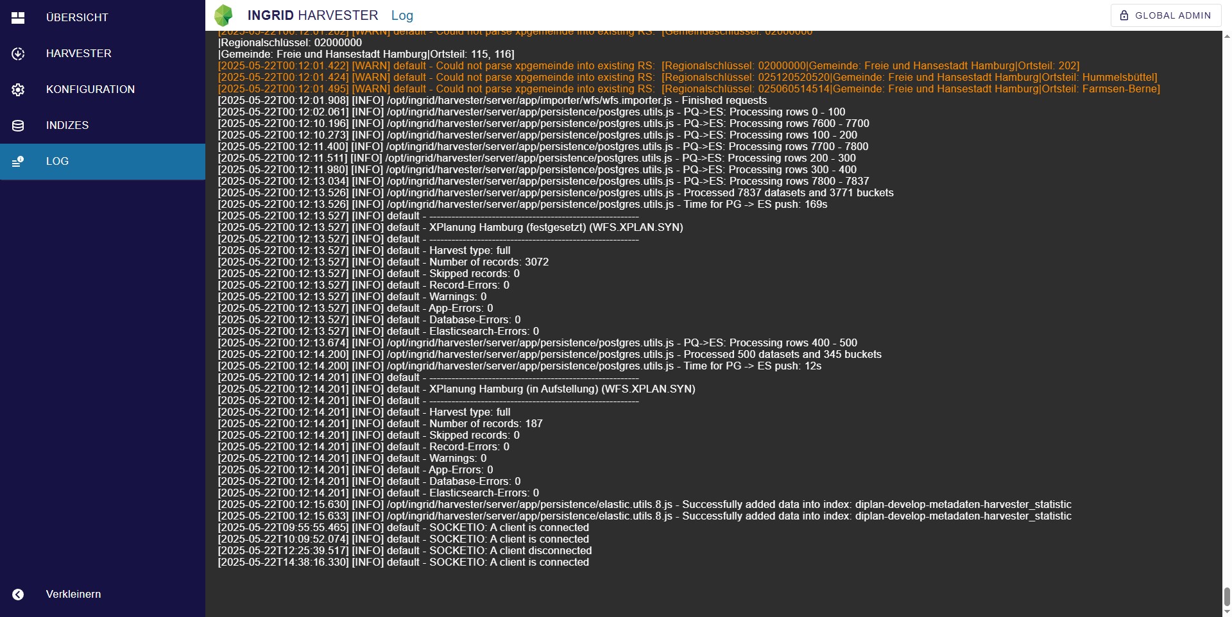Click the lock icon beside Global Admin
This screenshot has width=1232, height=617.
tap(1124, 15)
